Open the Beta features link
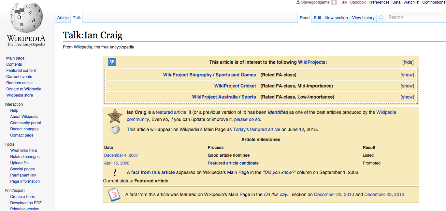The image size is (446, 211). (x=396, y=2)
